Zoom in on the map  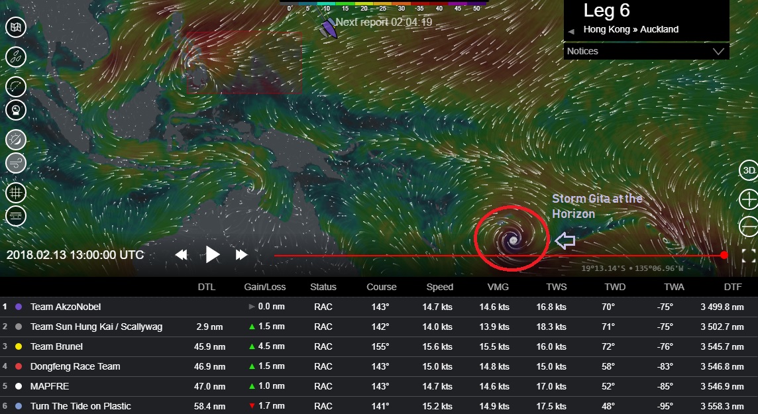point(748,199)
